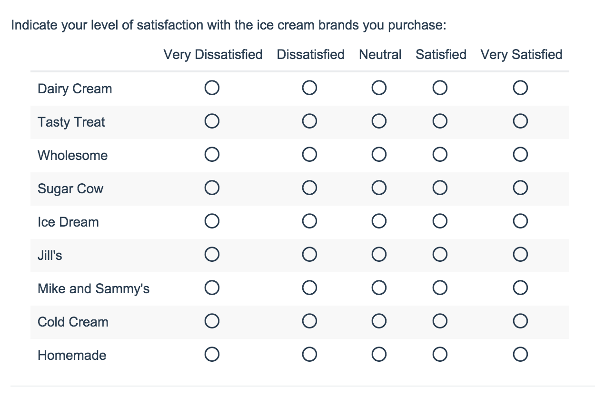The image size is (595, 397).
Task: Rate Ice Dream as Very Satisfied
Action: pyautogui.click(x=520, y=221)
